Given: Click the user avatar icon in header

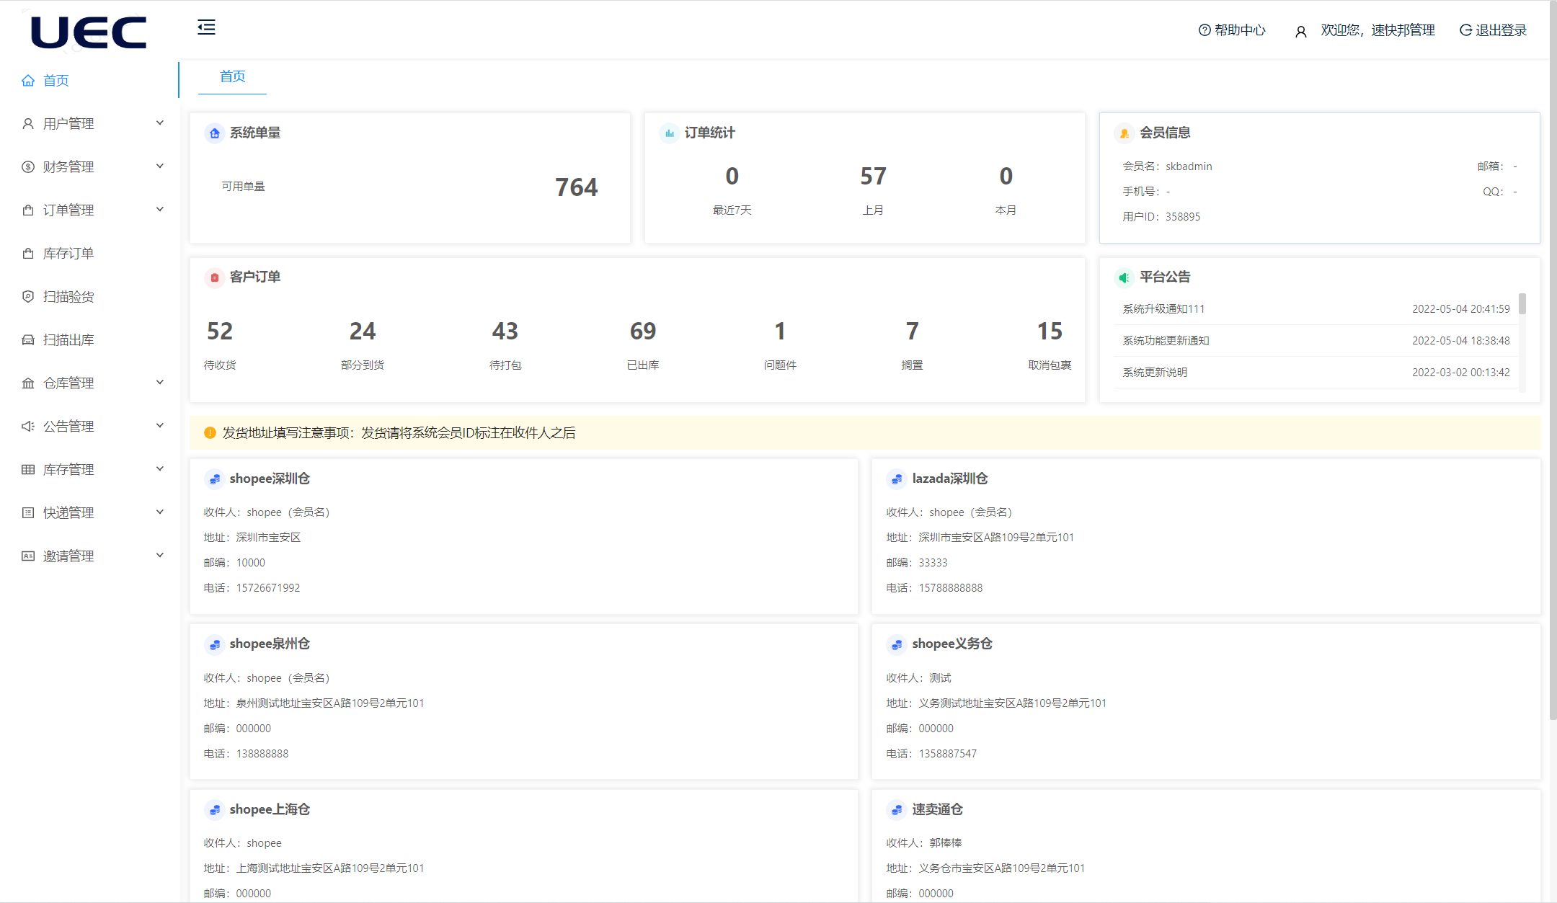Looking at the screenshot, I should tap(1301, 32).
